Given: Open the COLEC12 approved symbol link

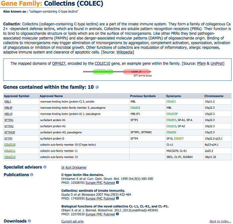Looking at the screenshot, I should (10, 157).
